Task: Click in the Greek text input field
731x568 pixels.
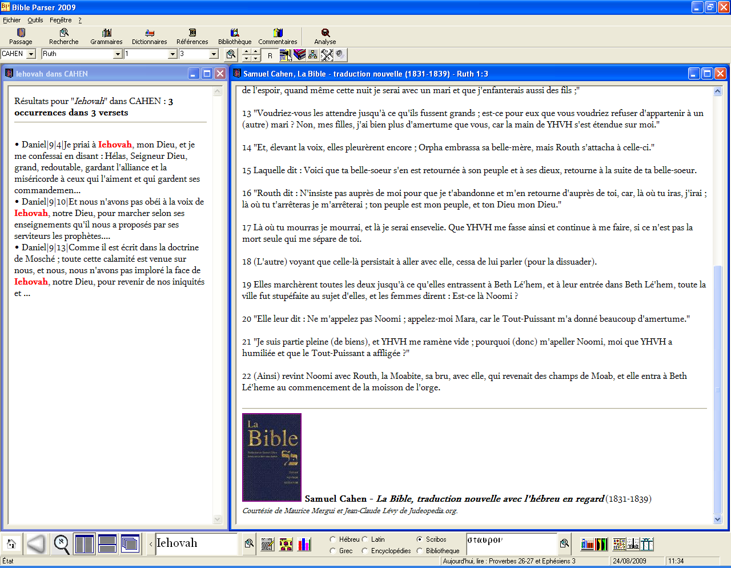Action: pos(512,544)
